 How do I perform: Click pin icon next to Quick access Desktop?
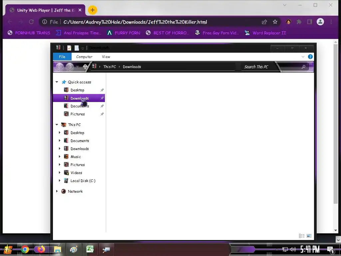(102, 90)
